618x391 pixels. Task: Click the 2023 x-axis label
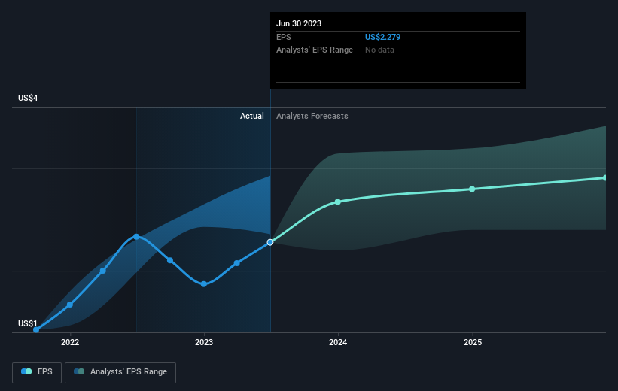(x=204, y=343)
